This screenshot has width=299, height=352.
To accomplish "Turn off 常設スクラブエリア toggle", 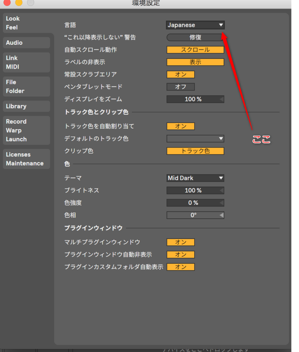I will point(181,75).
